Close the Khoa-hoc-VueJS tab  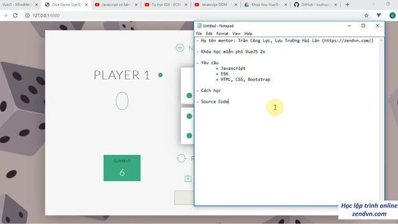click(x=286, y=4)
